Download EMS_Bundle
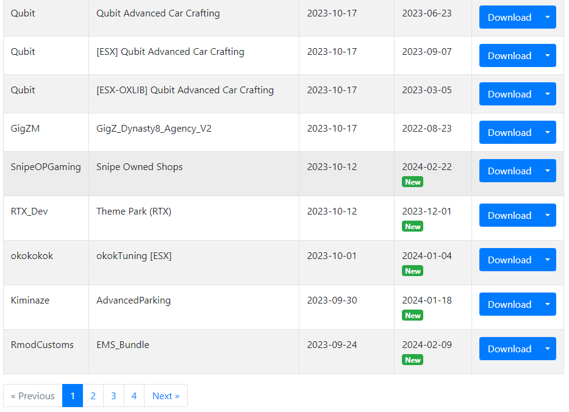The image size is (569, 412). click(509, 349)
